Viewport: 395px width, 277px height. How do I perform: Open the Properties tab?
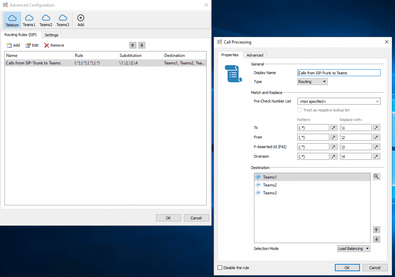(x=230, y=55)
